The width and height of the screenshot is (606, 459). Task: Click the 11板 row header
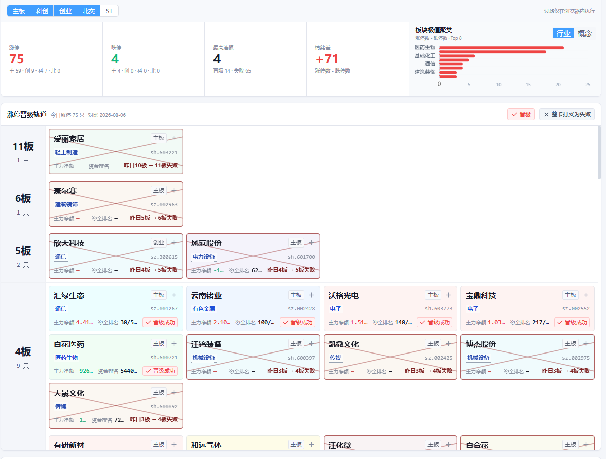point(23,152)
